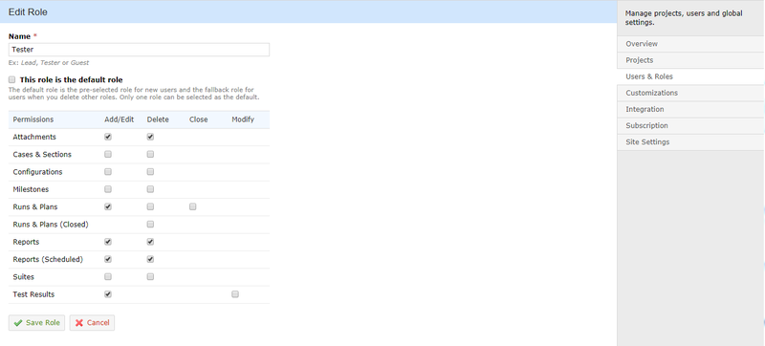765x346 pixels.
Task: Uncheck Reports Delete permission
Action: 150,242
